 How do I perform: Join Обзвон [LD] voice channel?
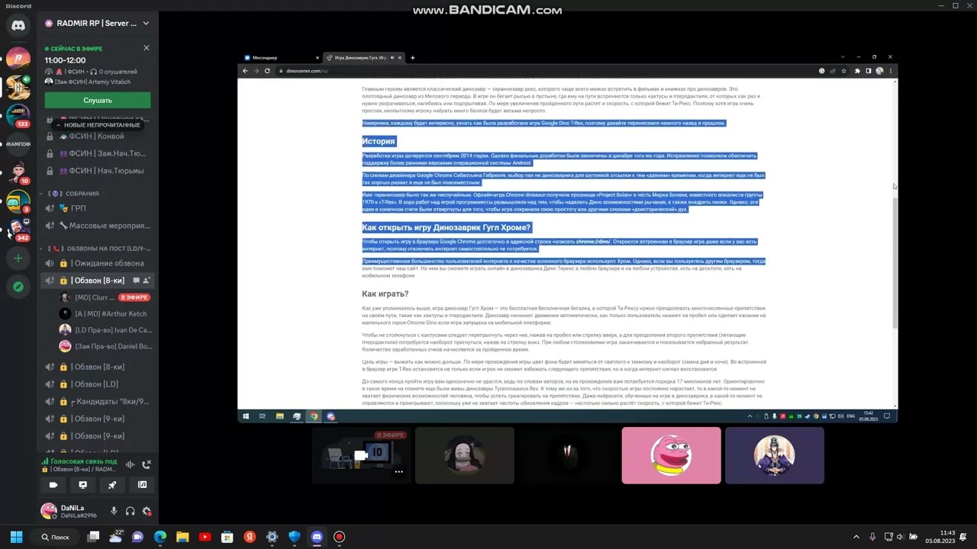(x=98, y=384)
